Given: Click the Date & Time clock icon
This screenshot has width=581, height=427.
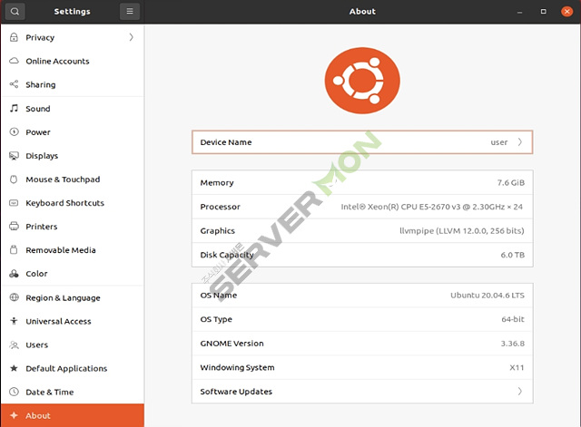Looking at the screenshot, I should coord(14,392).
